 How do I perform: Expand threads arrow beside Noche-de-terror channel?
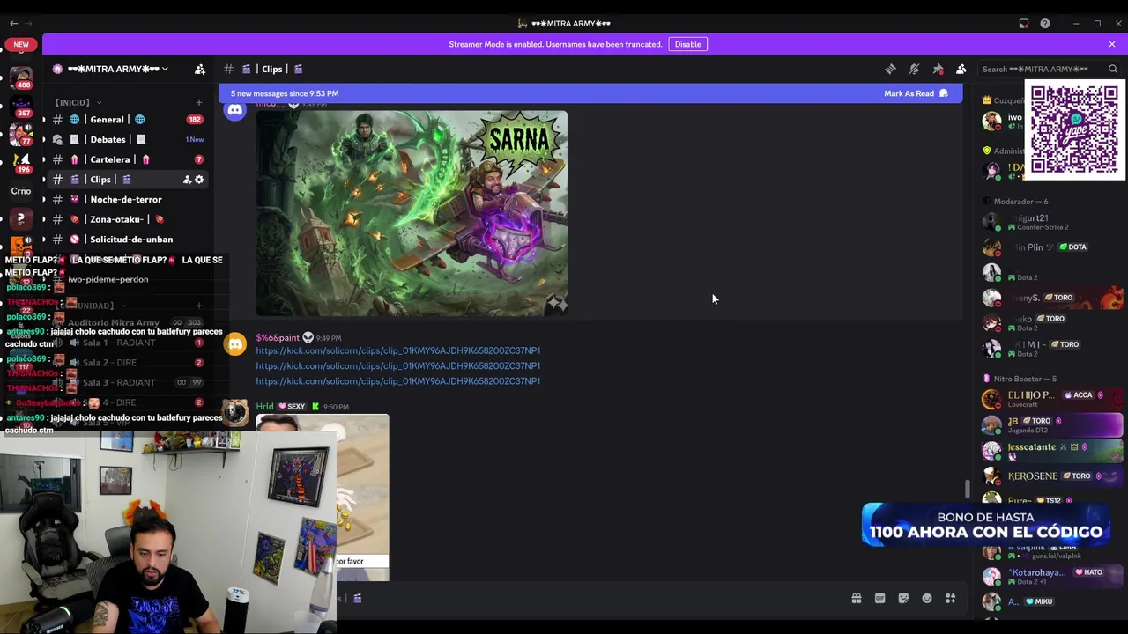coord(43,199)
